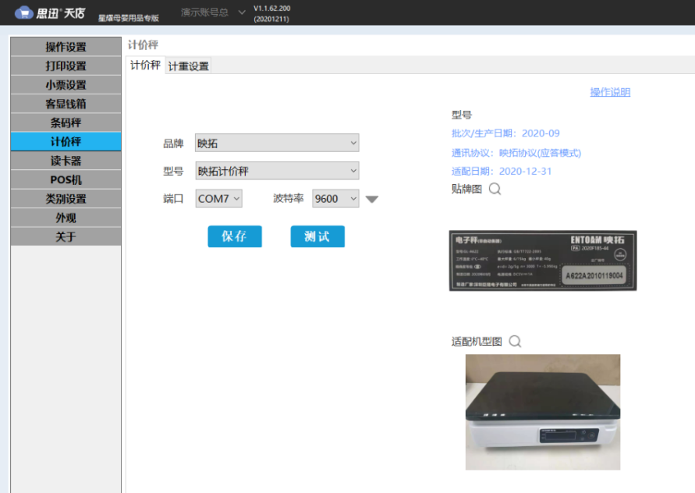Click the 思迅天店 shopping-cart logo

(26, 12)
